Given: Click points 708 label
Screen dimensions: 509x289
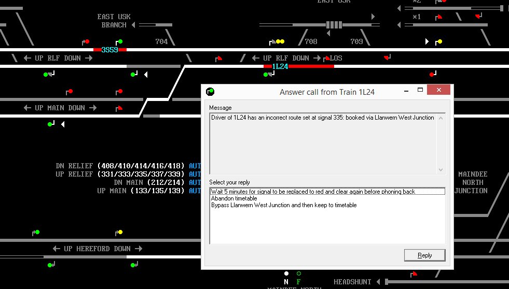Looking at the screenshot, I should [x=311, y=42].
